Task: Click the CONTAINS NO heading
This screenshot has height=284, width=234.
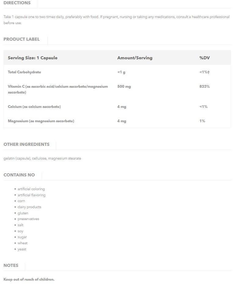Action: [x=19, y=175]
